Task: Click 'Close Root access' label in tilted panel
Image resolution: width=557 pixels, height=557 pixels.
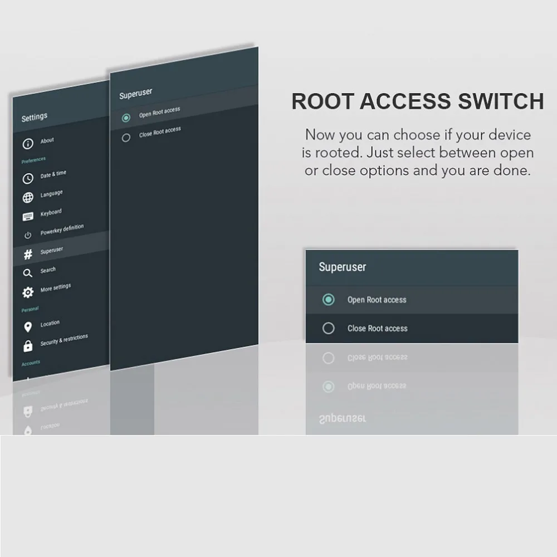Action: (x=160, y=132)
